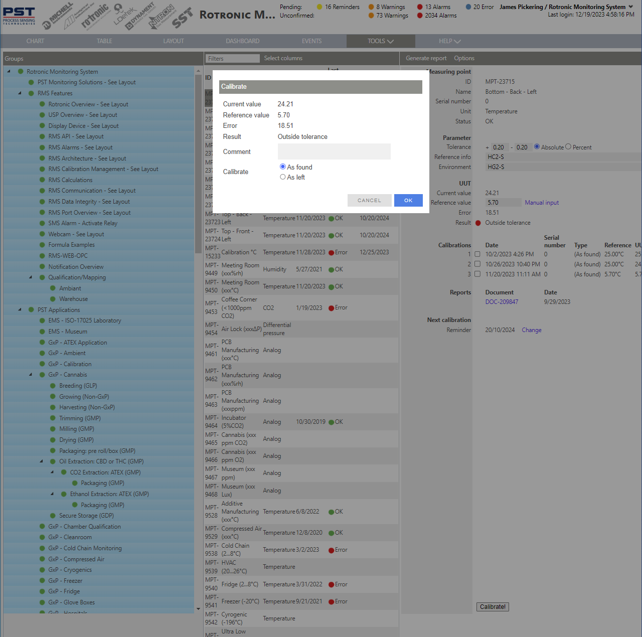Click green OK dot in Incubator row
Image resolution: width=642 pixels, height=637 pixels.
pyautogui.click(x=332, y=422)
